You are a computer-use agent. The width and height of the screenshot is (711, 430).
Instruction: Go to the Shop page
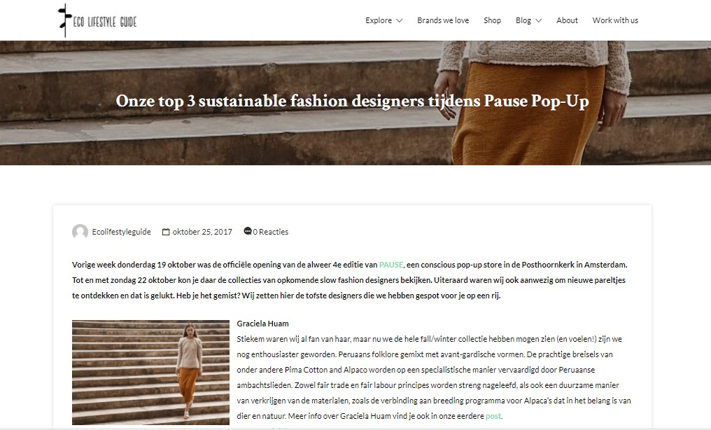492,20
